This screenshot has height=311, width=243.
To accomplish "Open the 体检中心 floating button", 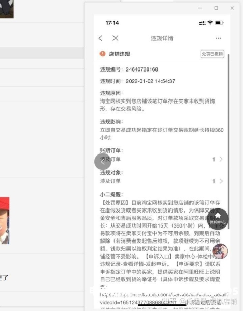I will tap(218, 219).
